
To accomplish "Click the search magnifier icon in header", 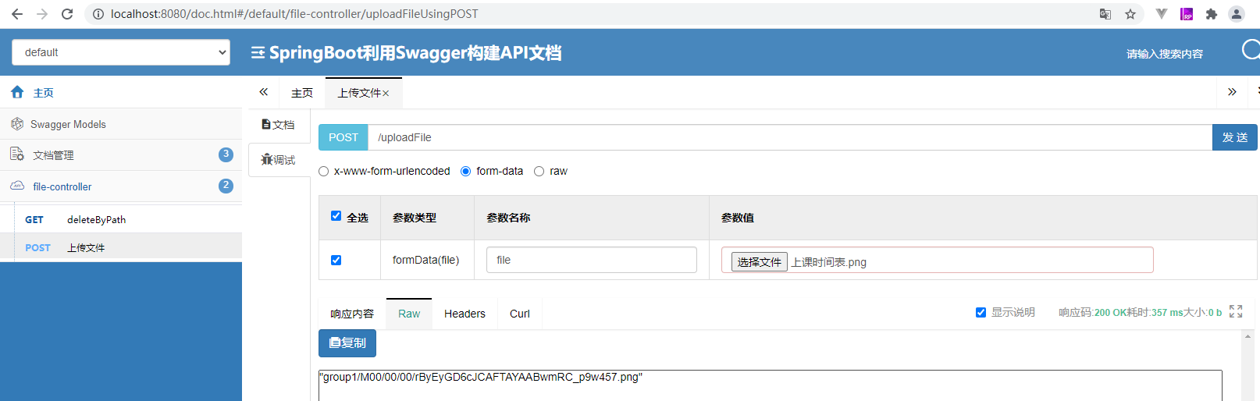I will point(1251,50).
